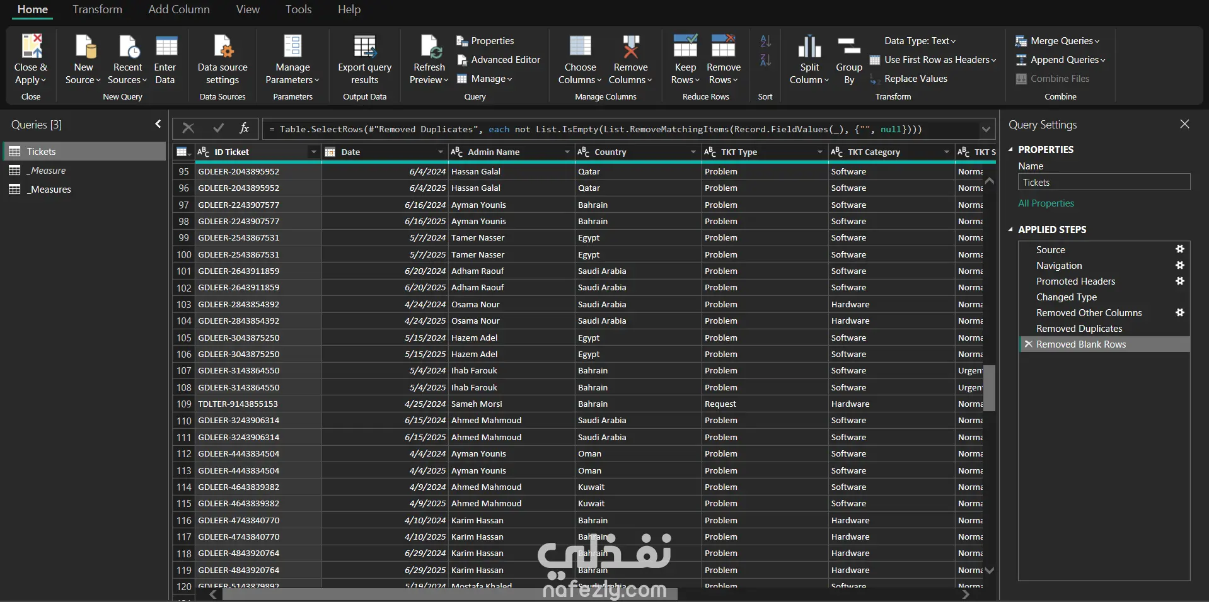Screen dimensions: 1209x602
Task: Open Recent Sources icon
Action: (129, 46)
